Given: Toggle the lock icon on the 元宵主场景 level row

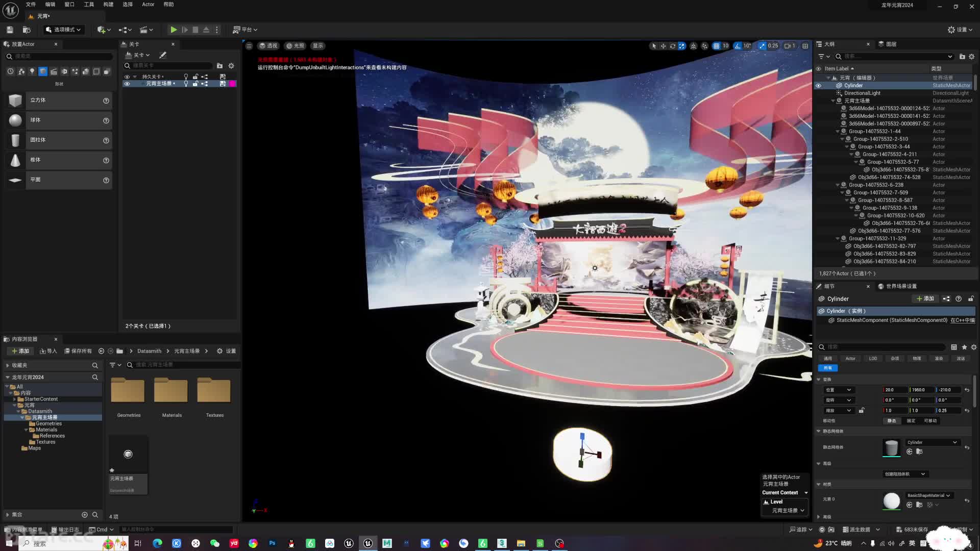Looking at the screenshot, I should [x=195, y=84].
